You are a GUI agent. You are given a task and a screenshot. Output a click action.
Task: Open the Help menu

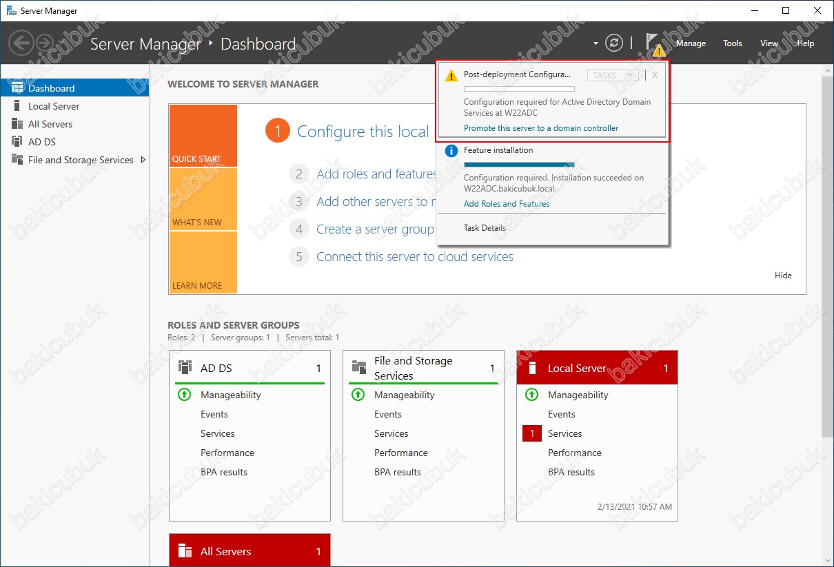(x=806, y=43)
